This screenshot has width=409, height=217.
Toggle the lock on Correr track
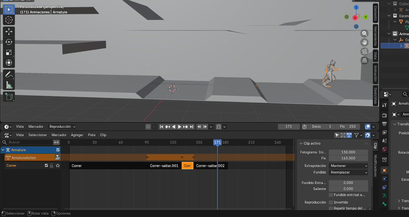[51, 166]
